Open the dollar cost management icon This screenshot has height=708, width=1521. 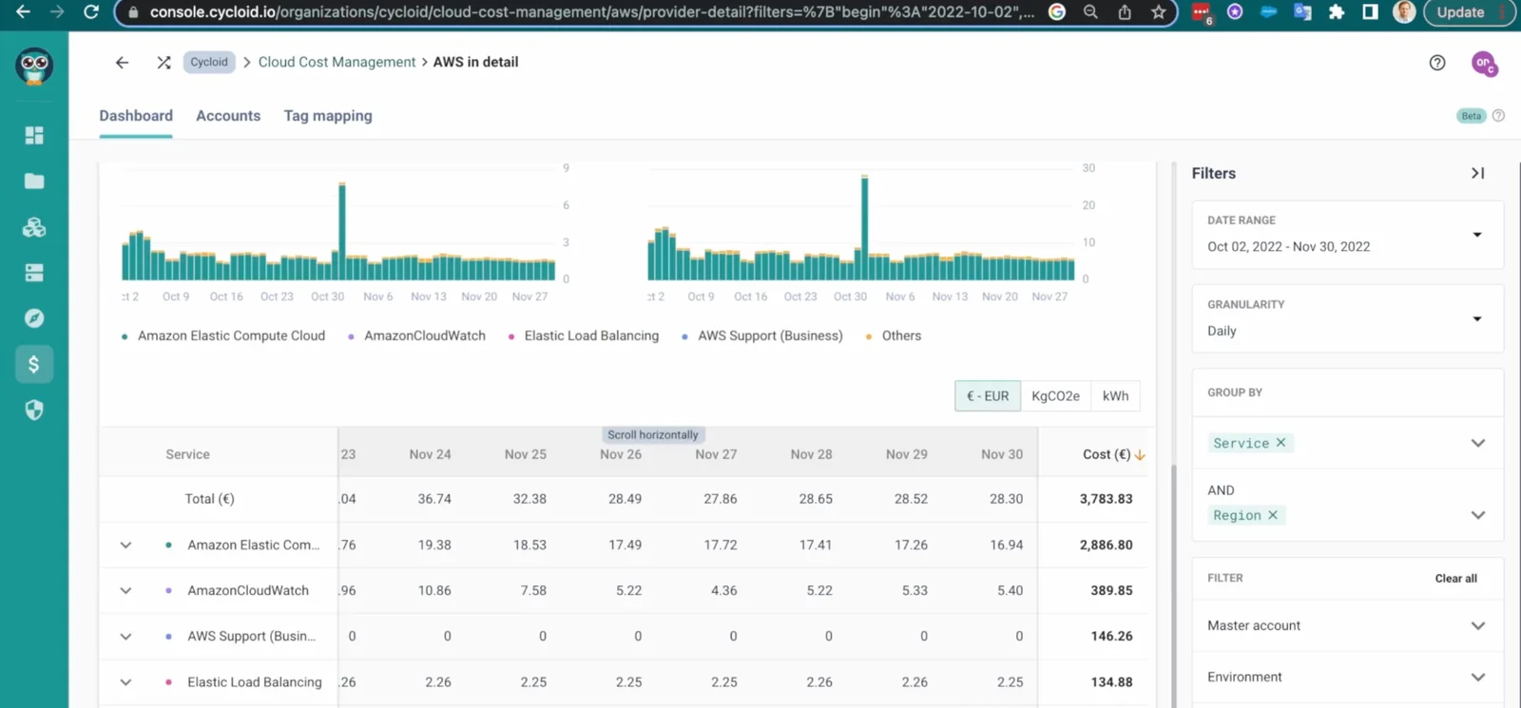[34, 364]
